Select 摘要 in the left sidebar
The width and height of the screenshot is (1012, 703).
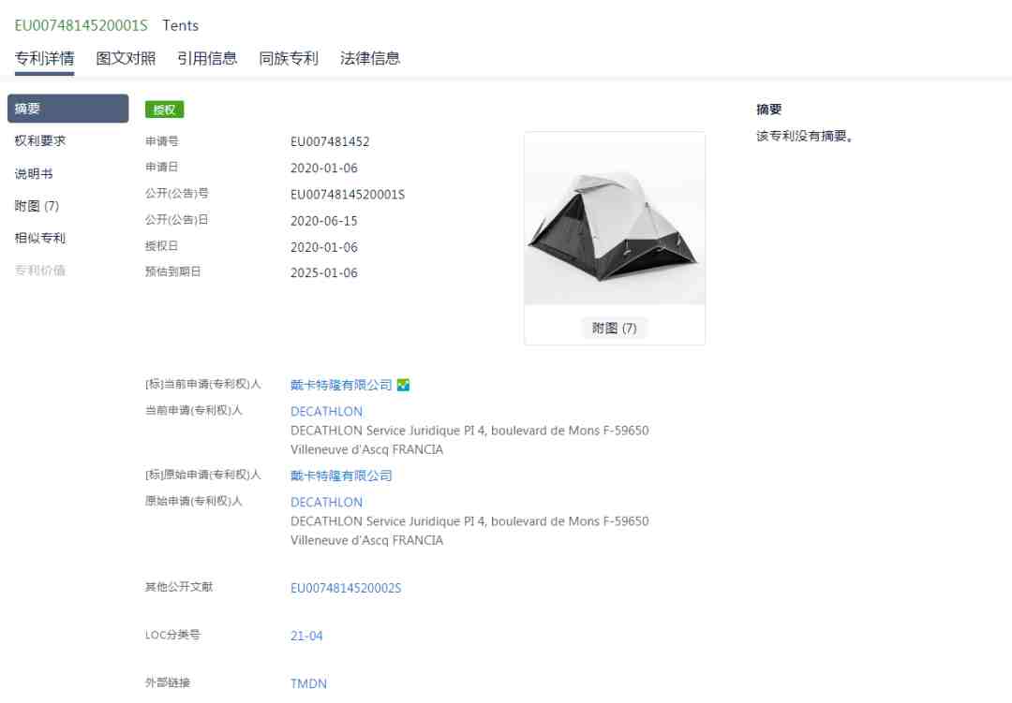[67, 109]
